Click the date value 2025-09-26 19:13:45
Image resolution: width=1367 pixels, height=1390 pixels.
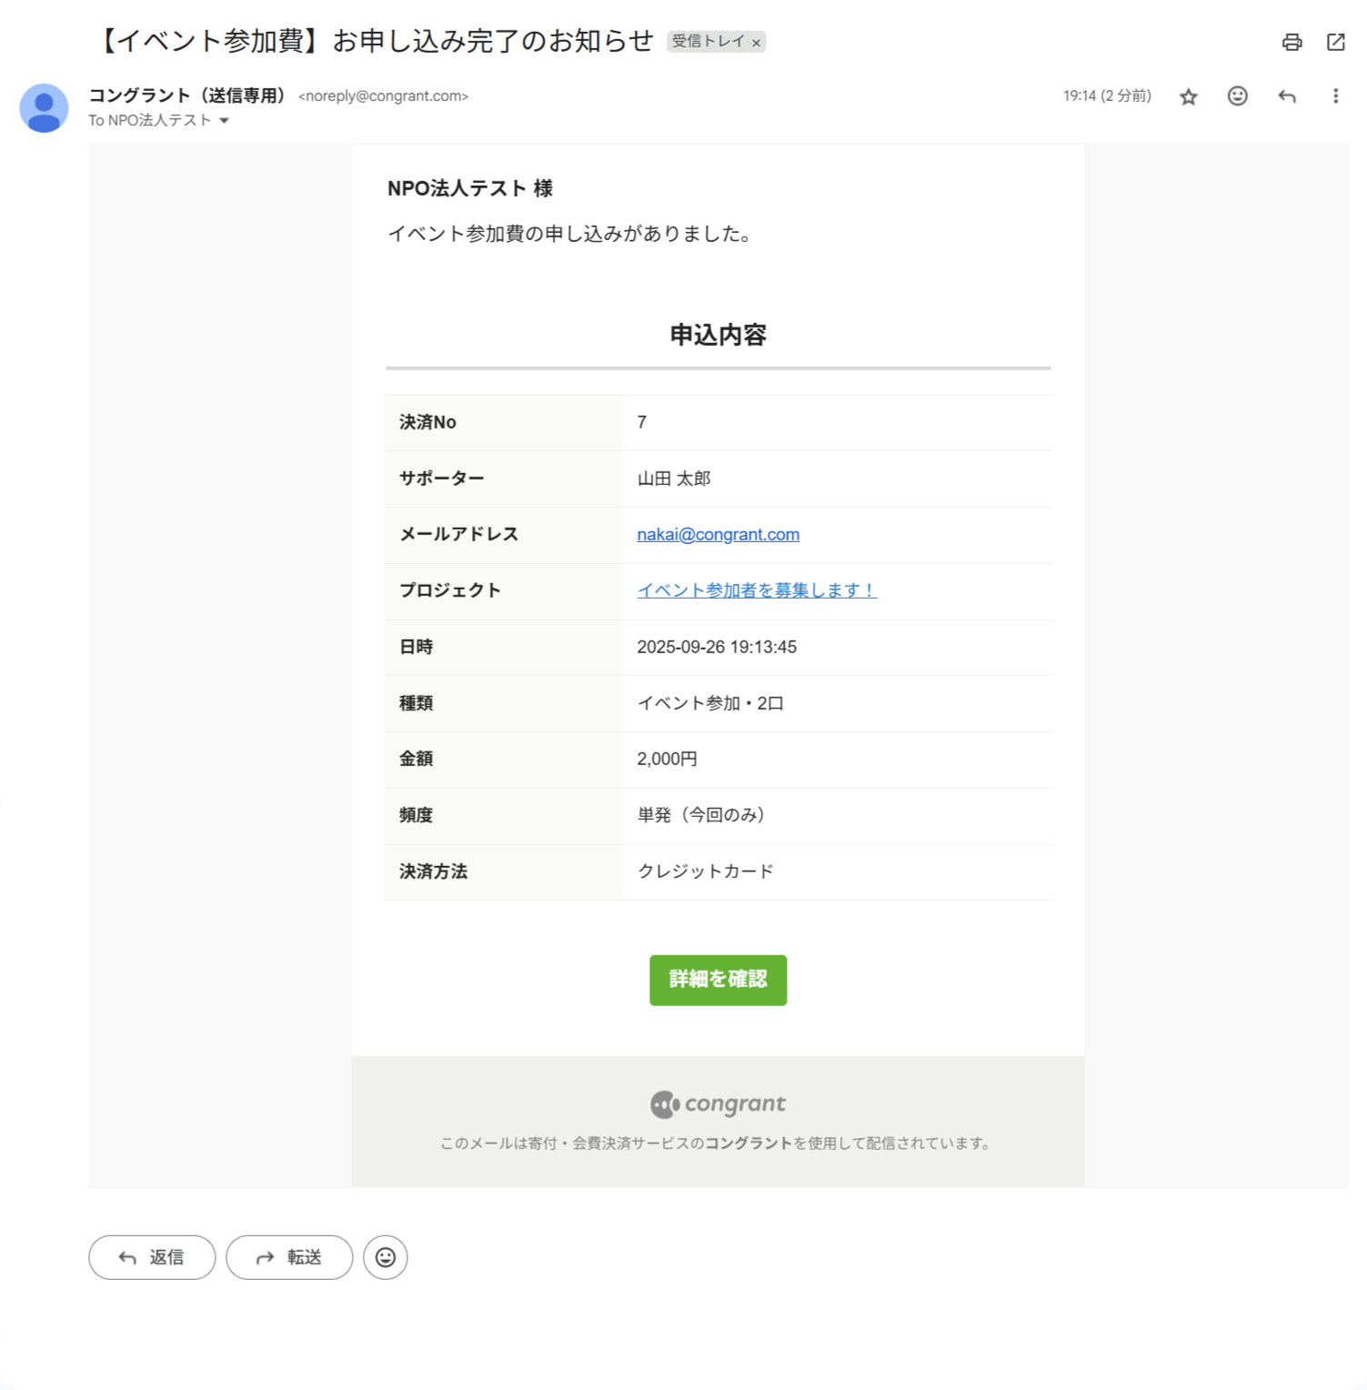[x=717, y=647]
